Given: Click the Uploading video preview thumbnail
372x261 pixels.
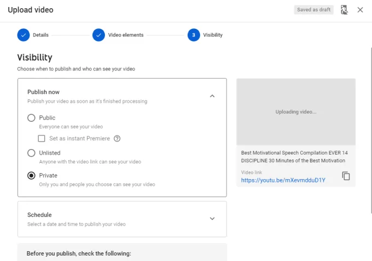Looking at the screenshot, I should click(x=295, y=111).
